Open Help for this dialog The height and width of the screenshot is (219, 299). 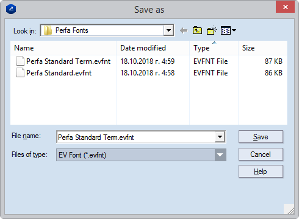[x=261, y=172]
